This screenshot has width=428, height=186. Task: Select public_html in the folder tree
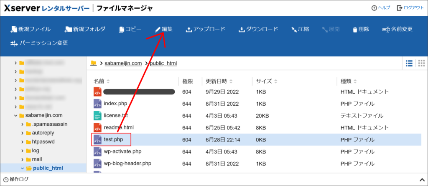(x=48, y=169)
